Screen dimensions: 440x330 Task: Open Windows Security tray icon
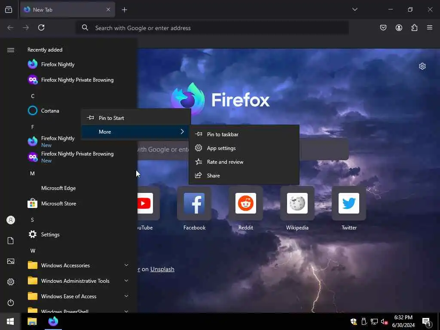(354, 321)
